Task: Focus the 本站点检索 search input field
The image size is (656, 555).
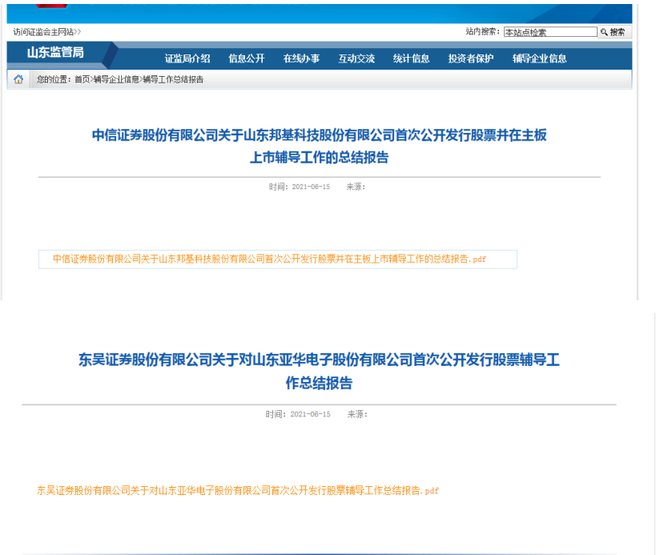Action: (549, 32)
